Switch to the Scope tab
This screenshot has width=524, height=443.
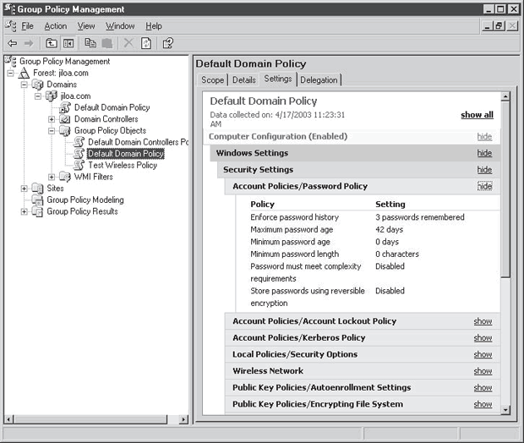click(212, 80)
